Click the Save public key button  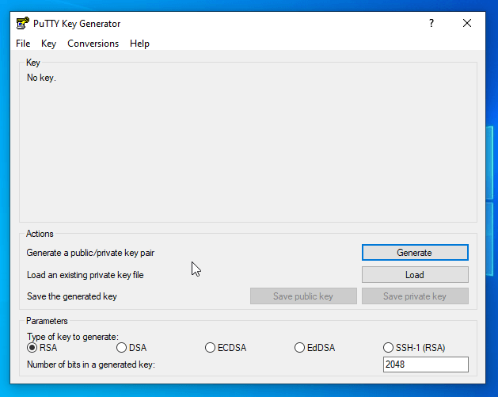(303, 296)
